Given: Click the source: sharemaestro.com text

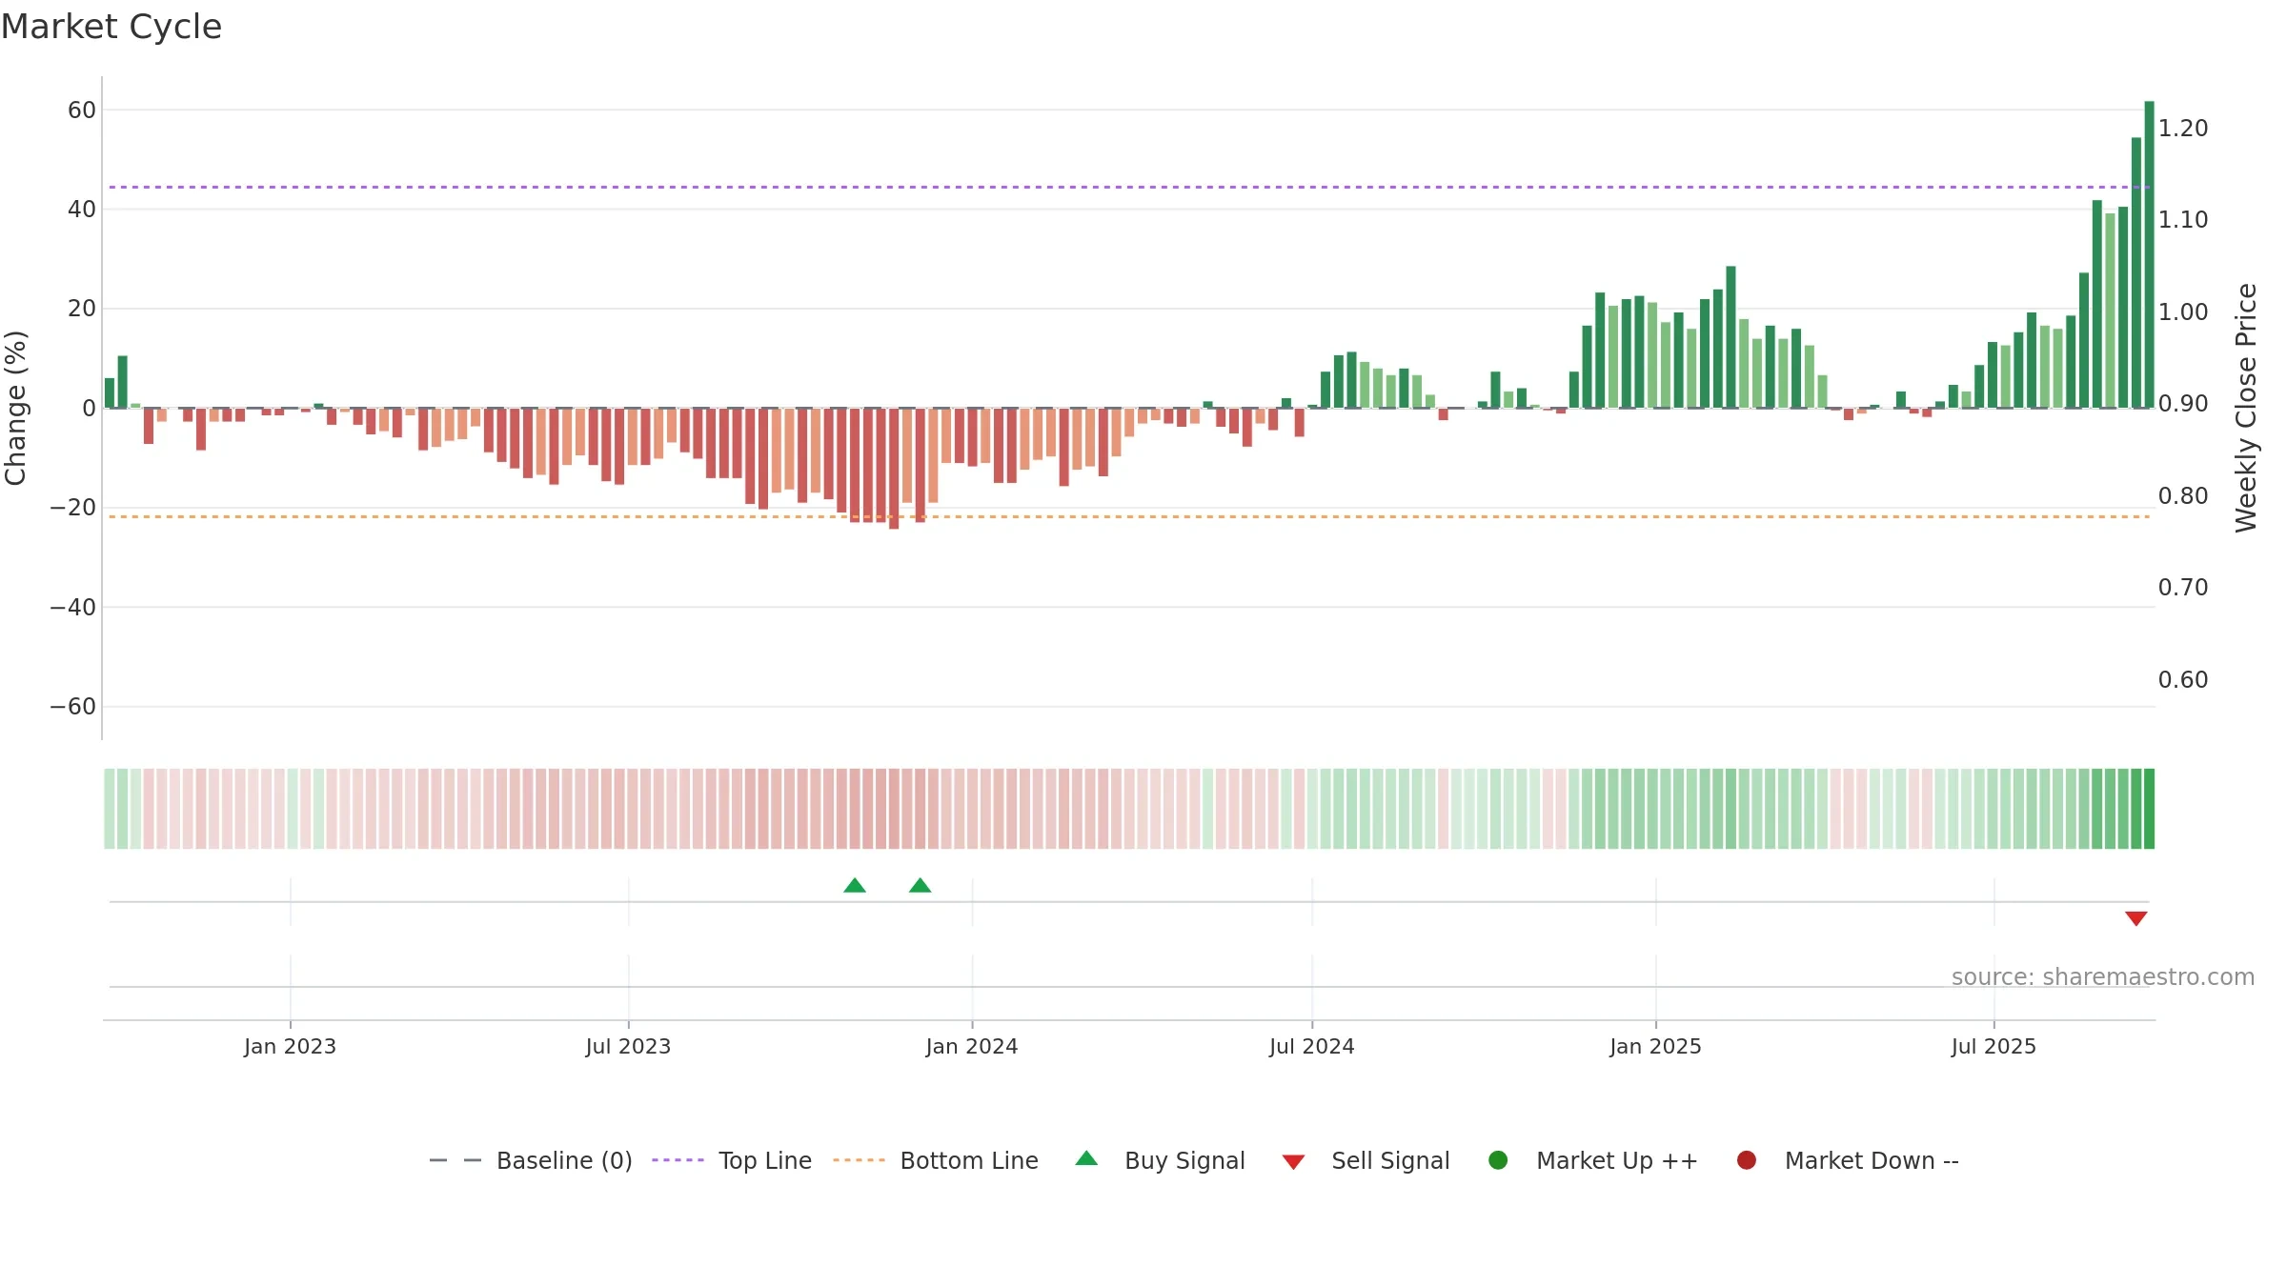Looking at the screenshot, I should pos(2103,976).
